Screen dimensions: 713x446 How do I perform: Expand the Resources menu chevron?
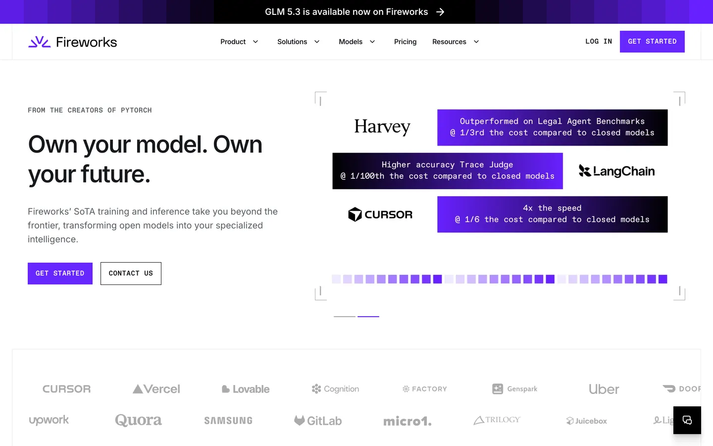click(x=476, y=42)
